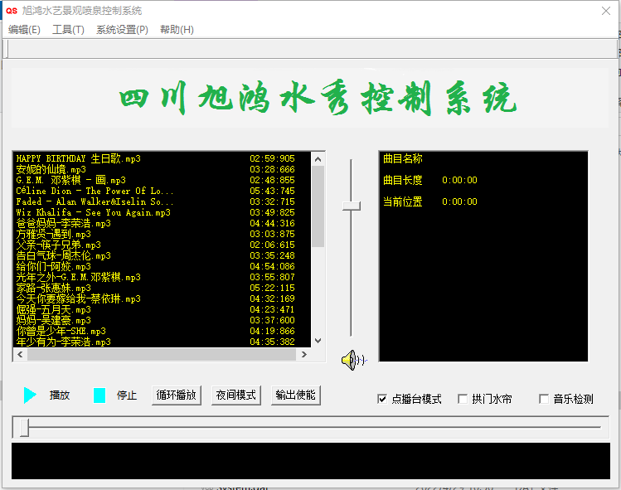Click the 输出使能 button
This screenshot has height=490, width=621.
click(295, 395)
